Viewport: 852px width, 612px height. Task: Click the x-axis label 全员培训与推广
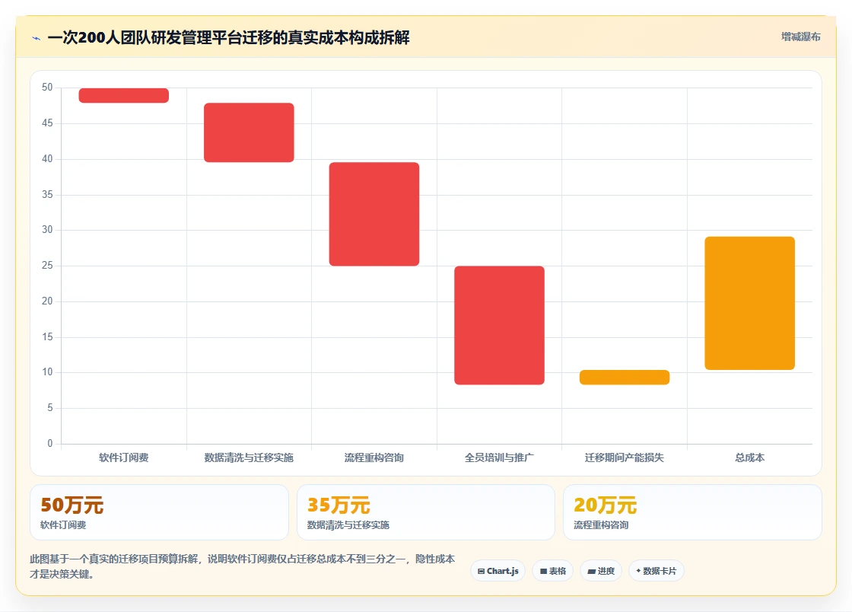point(499,457)
